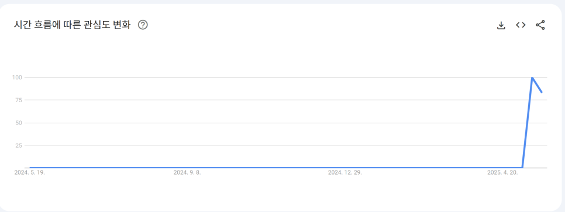Click the blue line's leftmost starting point
The height and width of the screenshot is (212, 565).
30,168
